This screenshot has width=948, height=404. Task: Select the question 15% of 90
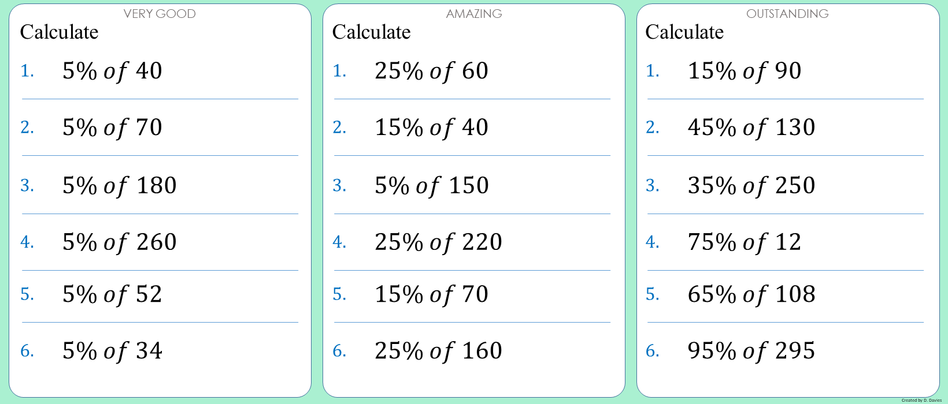745,71
